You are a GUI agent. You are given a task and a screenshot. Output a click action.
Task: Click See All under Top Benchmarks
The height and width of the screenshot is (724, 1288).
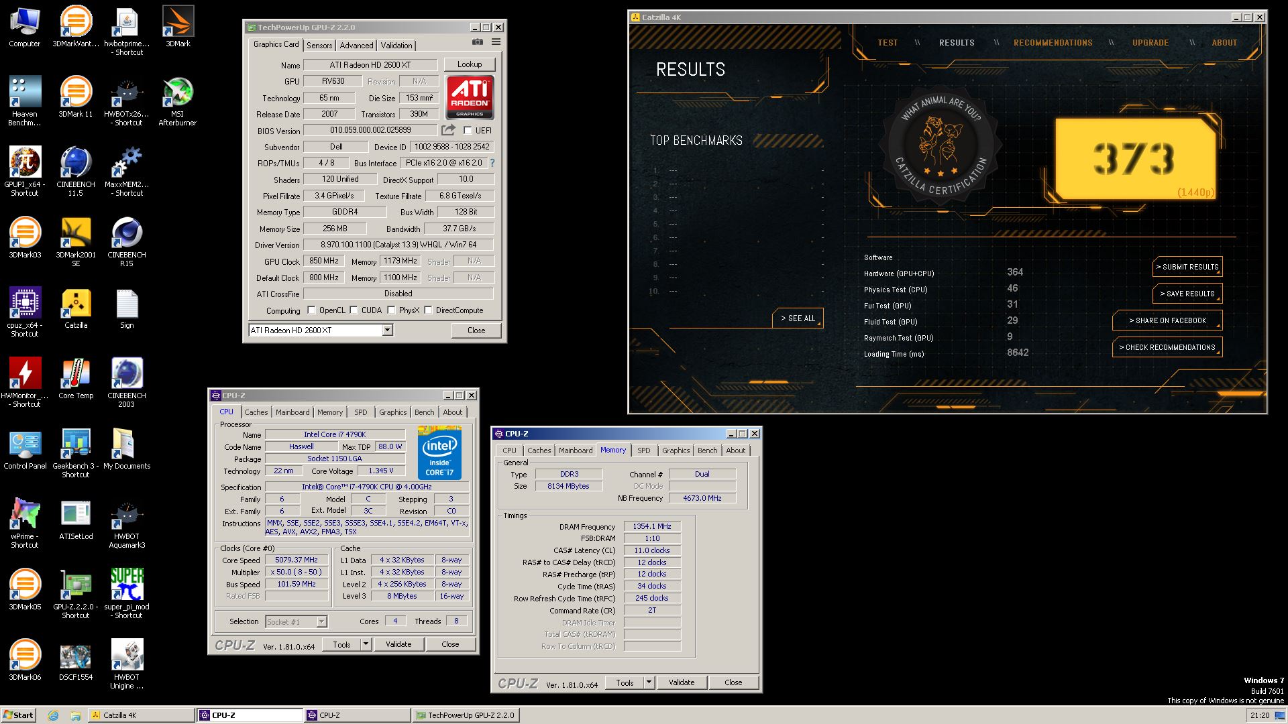click(x=798, y=318)
